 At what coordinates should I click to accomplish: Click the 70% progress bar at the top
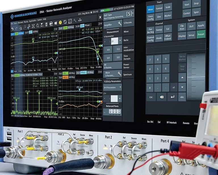[107, 10]
